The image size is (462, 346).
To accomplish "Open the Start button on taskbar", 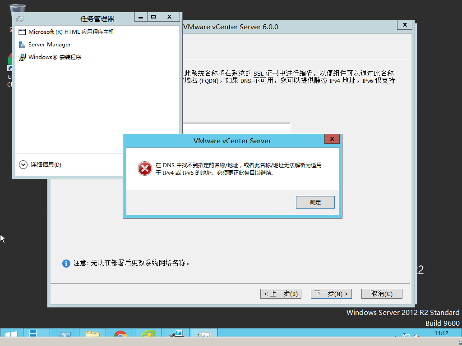I will 11,333.
